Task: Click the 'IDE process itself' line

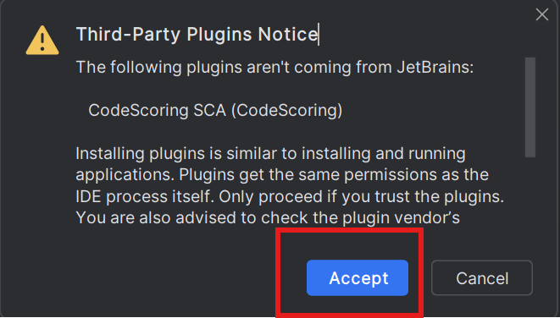Action: [x=290, y=197]
